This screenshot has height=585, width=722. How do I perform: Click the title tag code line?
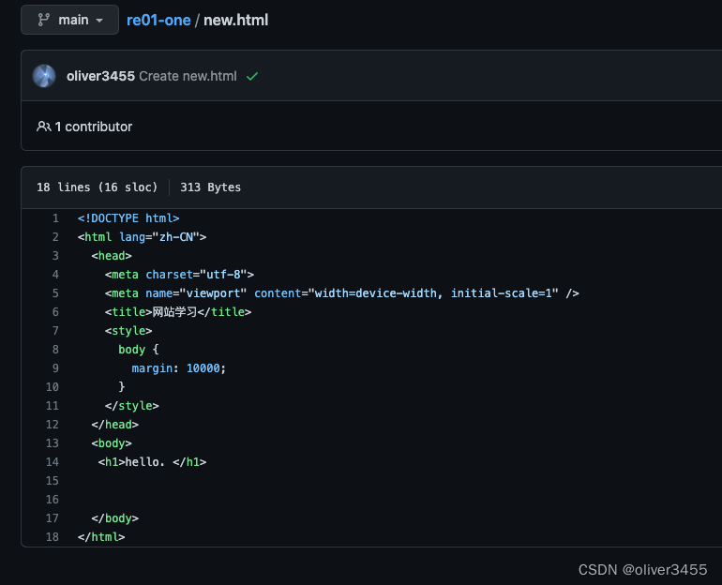[178, 312]
